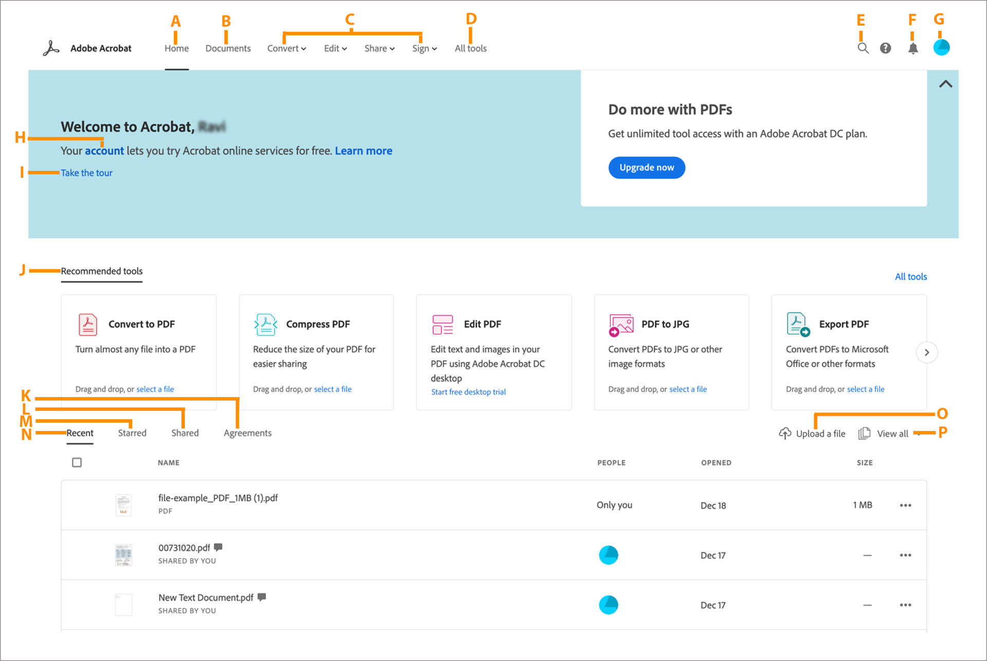Expand the Convert dropdown menu
This screenshot has height=661, width=987.
[286, 48]
